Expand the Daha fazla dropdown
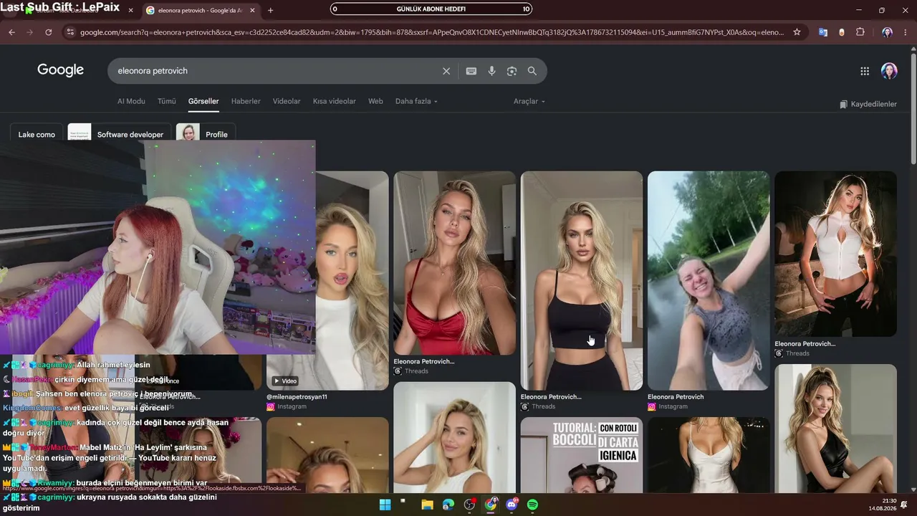This screenshot has height=516, width=917. tap(416, 101)
